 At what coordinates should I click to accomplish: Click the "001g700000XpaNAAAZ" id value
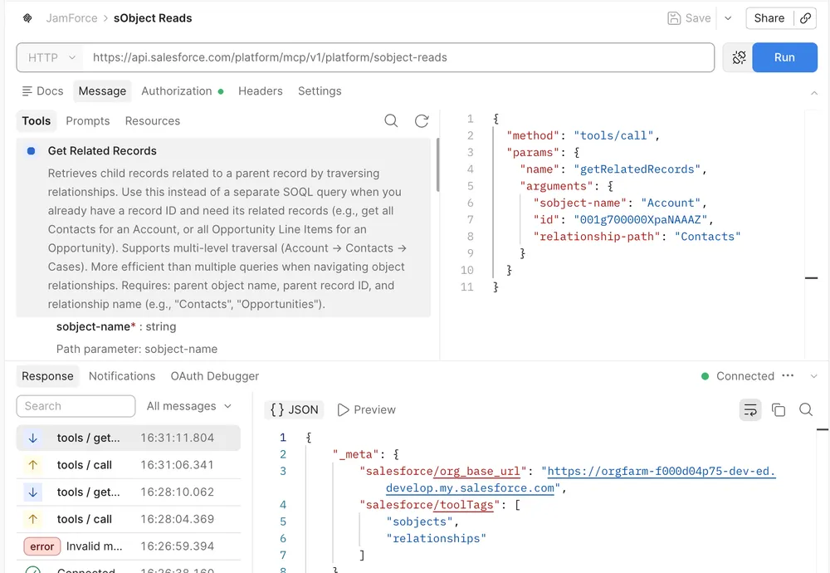[641, 220]
